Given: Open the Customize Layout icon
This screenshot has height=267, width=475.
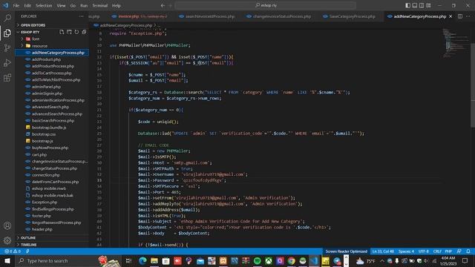Looking at the screenshot, I should coord(429,5).
